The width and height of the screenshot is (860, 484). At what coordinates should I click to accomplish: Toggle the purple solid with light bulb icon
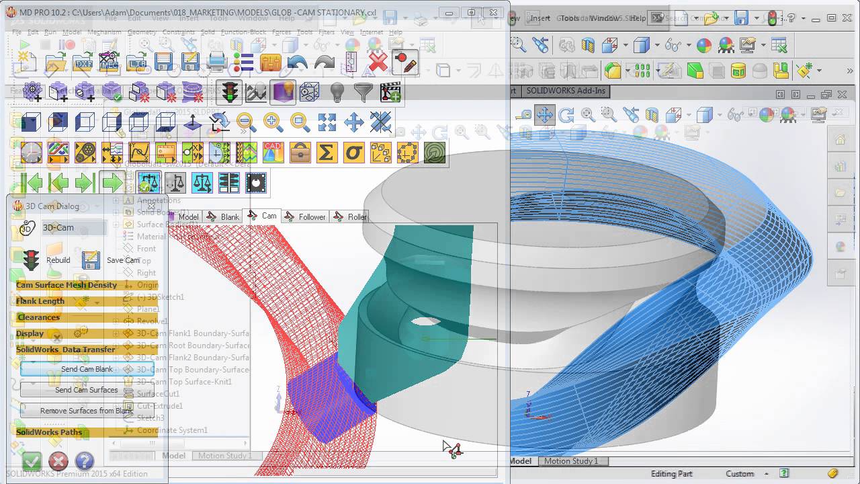tap(283, 92)
